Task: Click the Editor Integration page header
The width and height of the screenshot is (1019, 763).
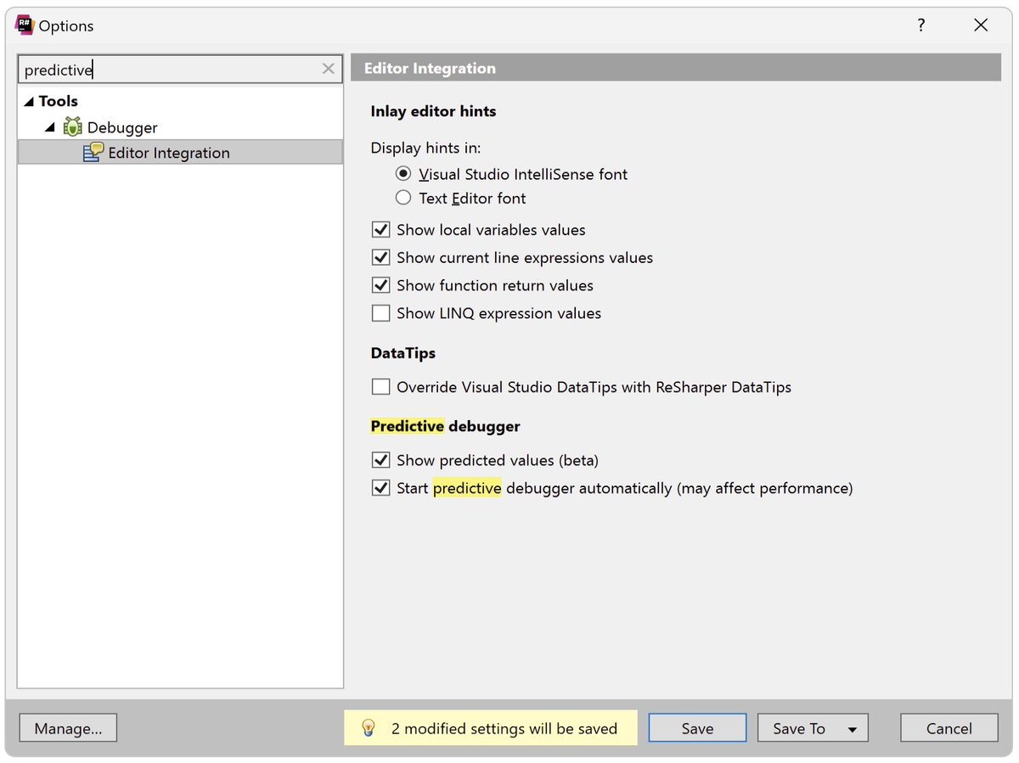Action: [x=676, y=68]
